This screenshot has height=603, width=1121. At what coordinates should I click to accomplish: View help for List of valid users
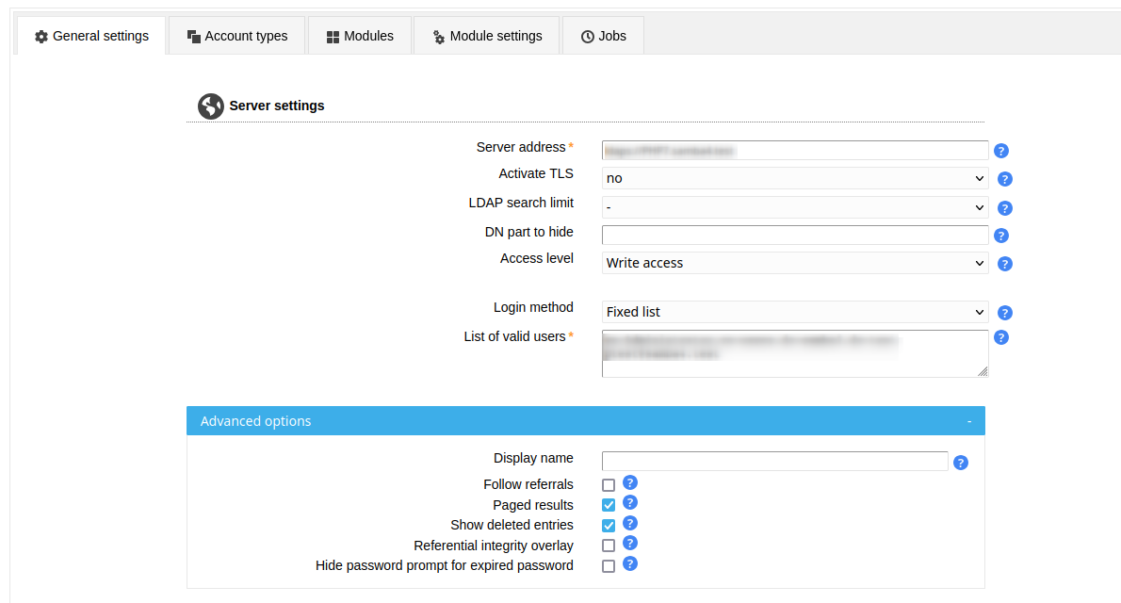[x=1001, y=337]
